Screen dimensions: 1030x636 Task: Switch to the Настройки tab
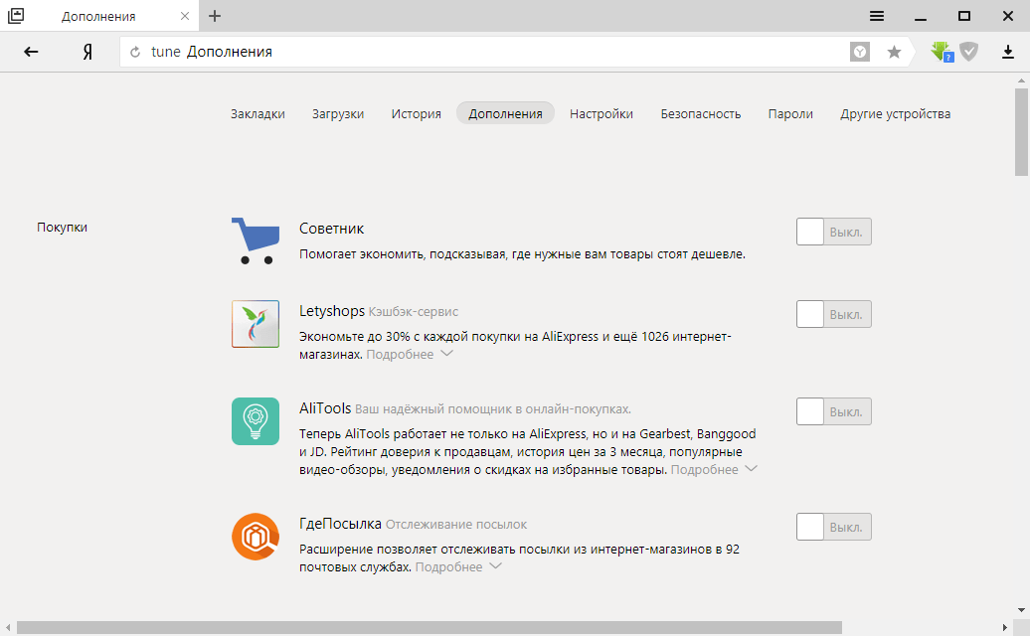pos(601,113)
